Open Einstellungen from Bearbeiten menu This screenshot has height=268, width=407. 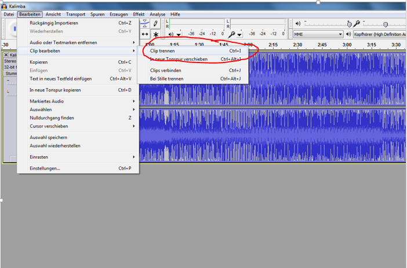click(45, 168)
